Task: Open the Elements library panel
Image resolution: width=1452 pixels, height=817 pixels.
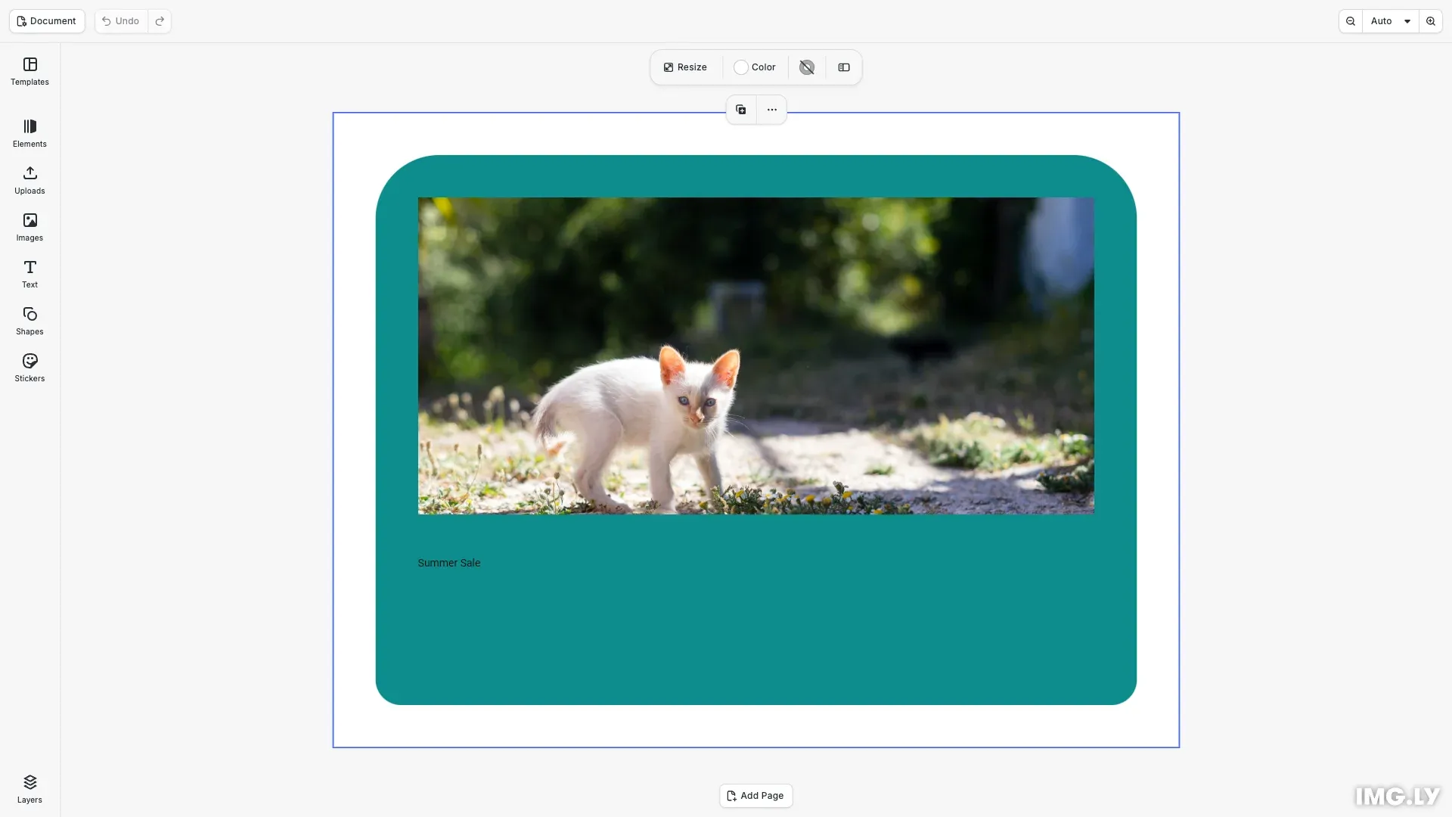Action: [x=29, y=133]
